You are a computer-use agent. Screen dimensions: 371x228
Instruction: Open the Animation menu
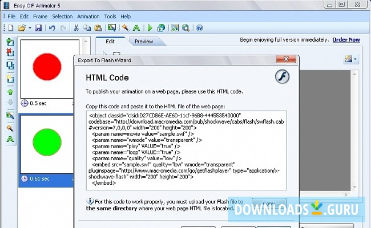[88, 17]
